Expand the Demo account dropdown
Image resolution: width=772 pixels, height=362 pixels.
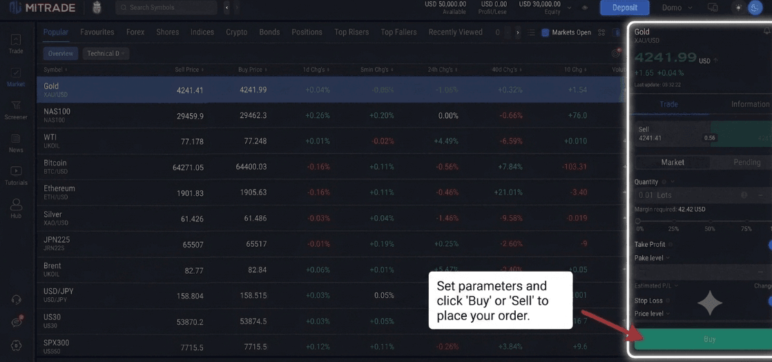pos(677,8)
